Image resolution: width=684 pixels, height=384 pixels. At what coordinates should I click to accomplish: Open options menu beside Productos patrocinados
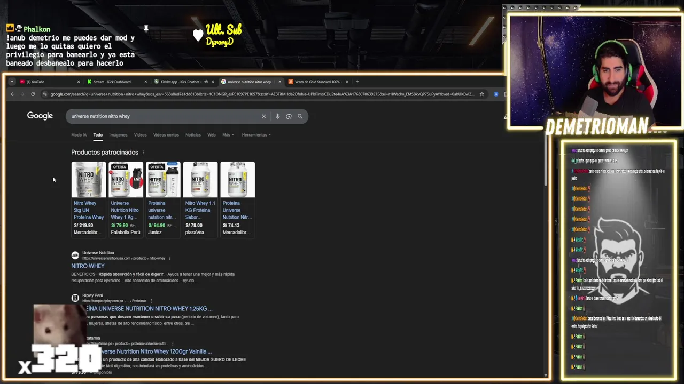click(143, 153)
